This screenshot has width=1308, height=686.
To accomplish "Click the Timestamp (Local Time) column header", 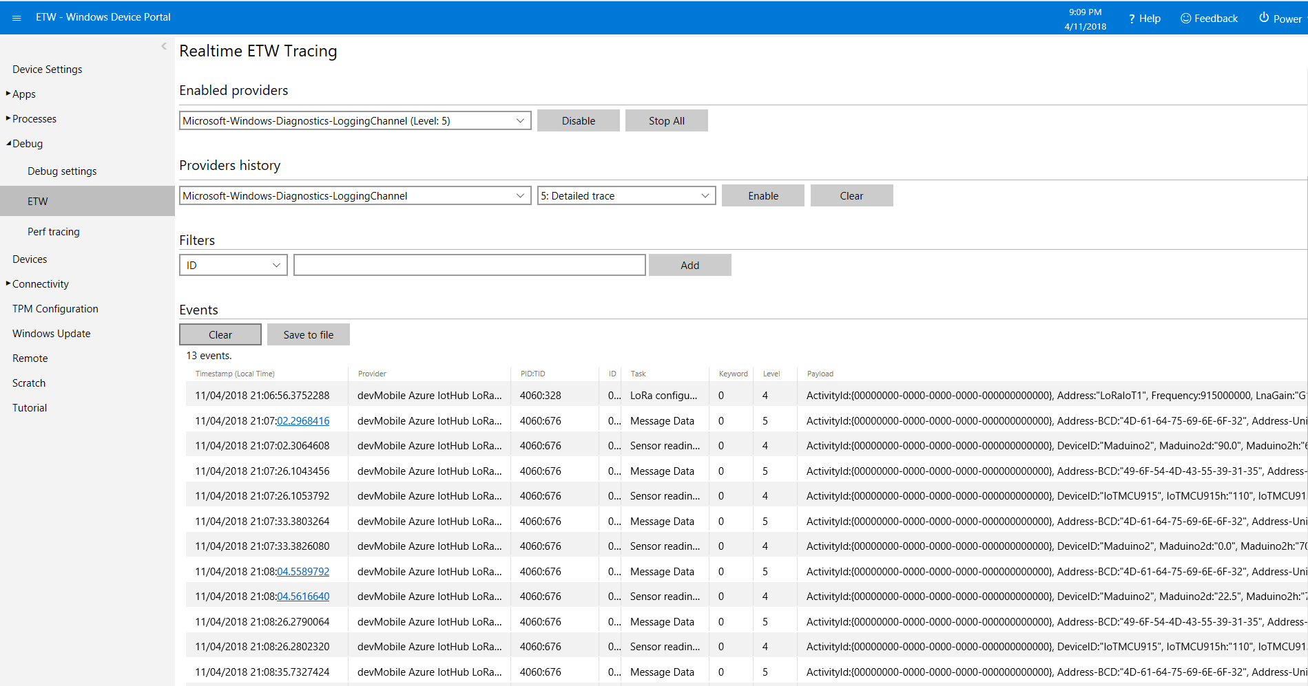I will pyautogui.click(x=235, y=374).
